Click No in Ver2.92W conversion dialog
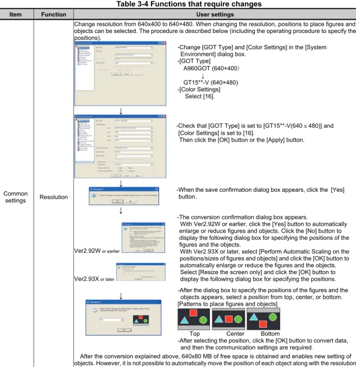 click(149, 251)
